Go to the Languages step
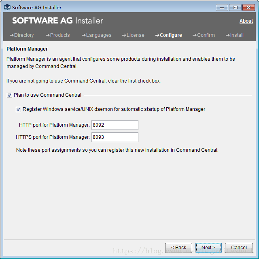Screen dimensions: 259x259 click(x=96, y=35)
